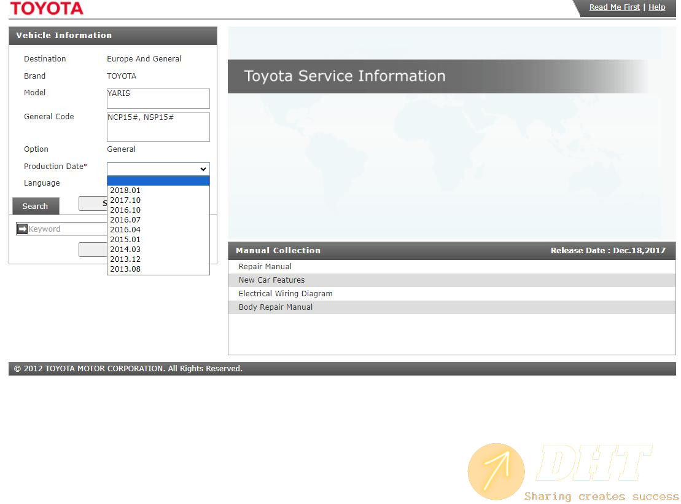Click the General Code field NCP15#, NSP15#

pyautogui.click(x=158, y=127)
